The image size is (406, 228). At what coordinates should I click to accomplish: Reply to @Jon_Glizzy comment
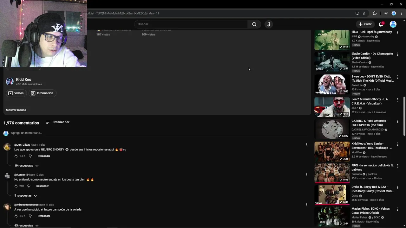pyautogui.click(x=44, y=156)
